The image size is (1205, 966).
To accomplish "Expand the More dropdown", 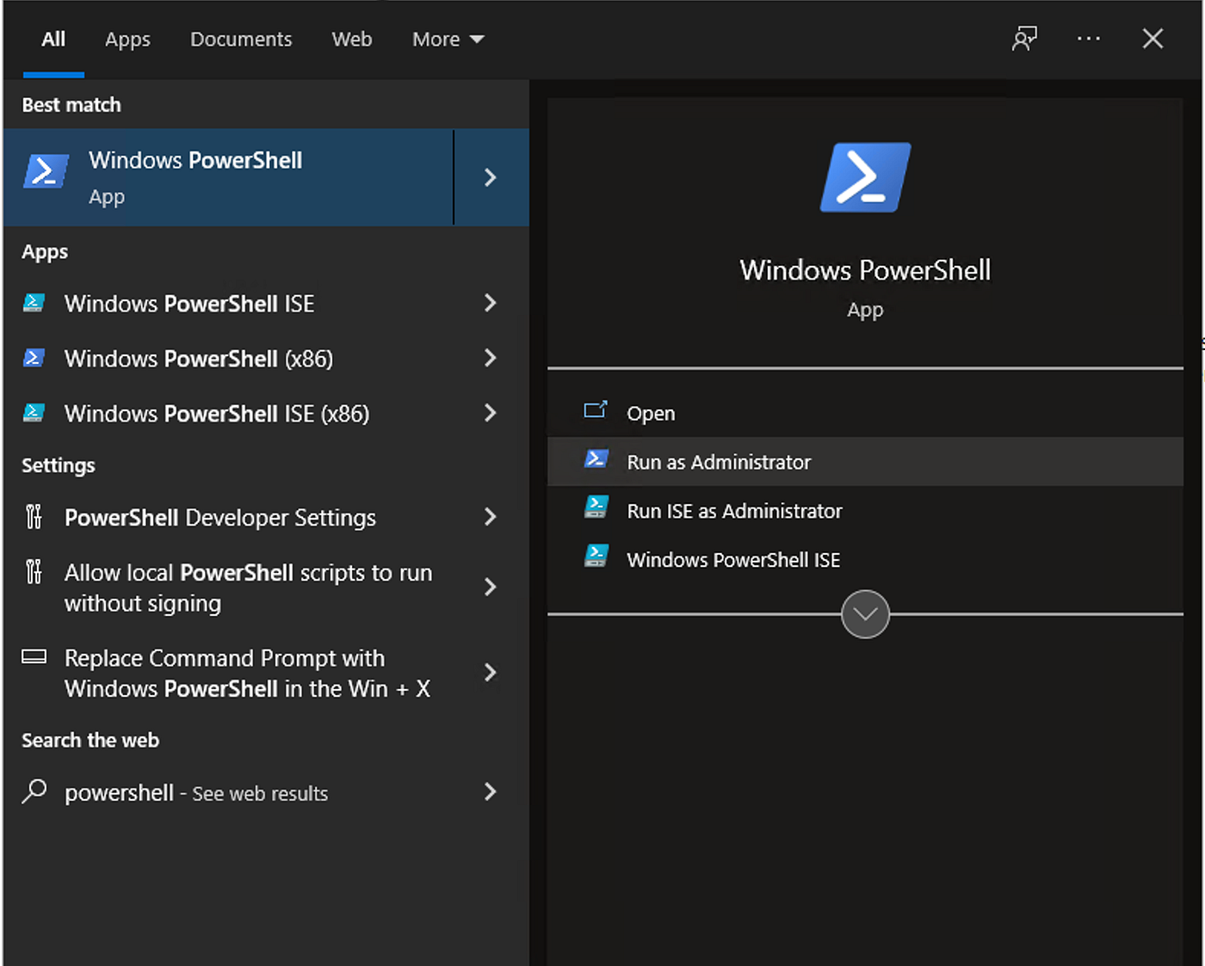I will [448, 39].
